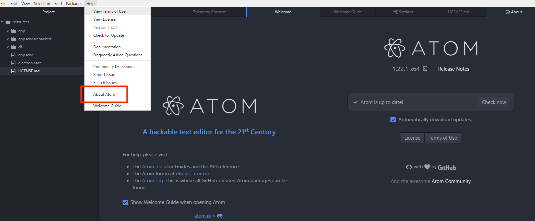Collapse the resources root folder
This screenshot has height=221, width=535.
pyautogui.click(x=2, y=22)
